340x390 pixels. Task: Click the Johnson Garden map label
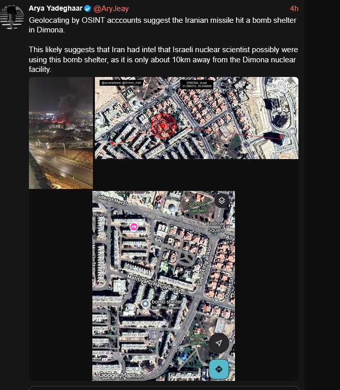click(197, 207)
